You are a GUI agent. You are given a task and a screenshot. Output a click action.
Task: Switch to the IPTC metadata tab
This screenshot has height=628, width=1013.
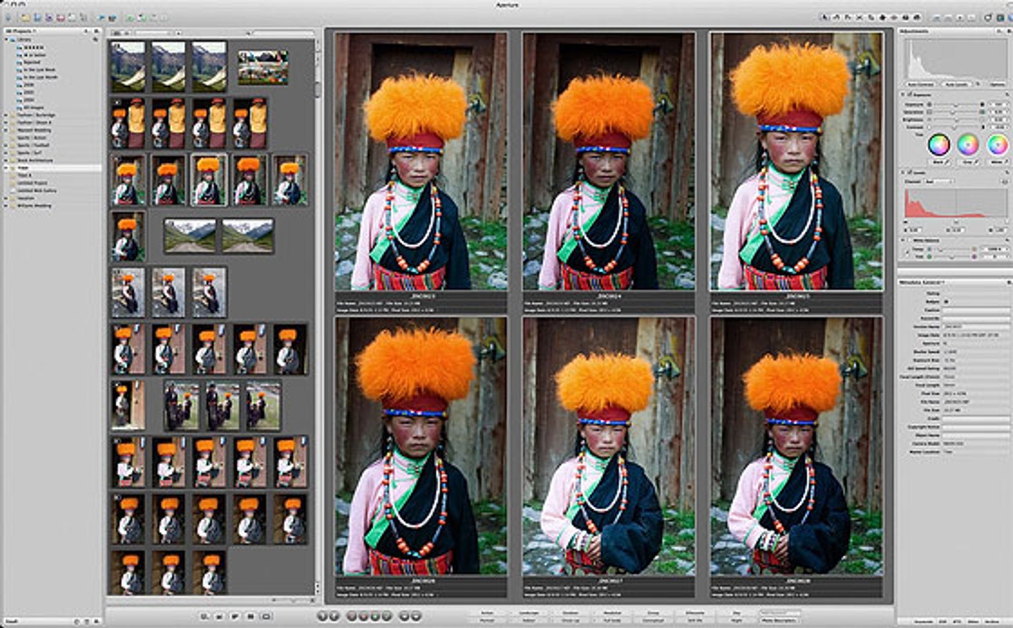tap(957, 621)
